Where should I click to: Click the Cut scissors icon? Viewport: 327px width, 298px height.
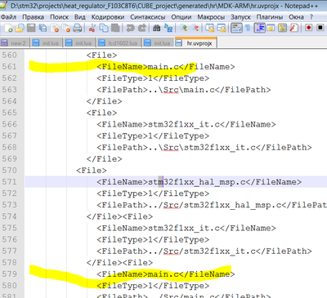[92, 28]
